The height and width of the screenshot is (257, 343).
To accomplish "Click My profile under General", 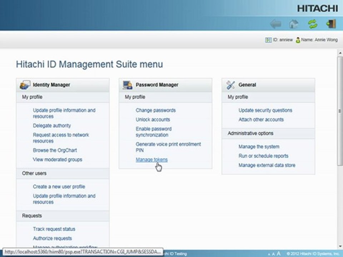I will click(x=238, y=97).
